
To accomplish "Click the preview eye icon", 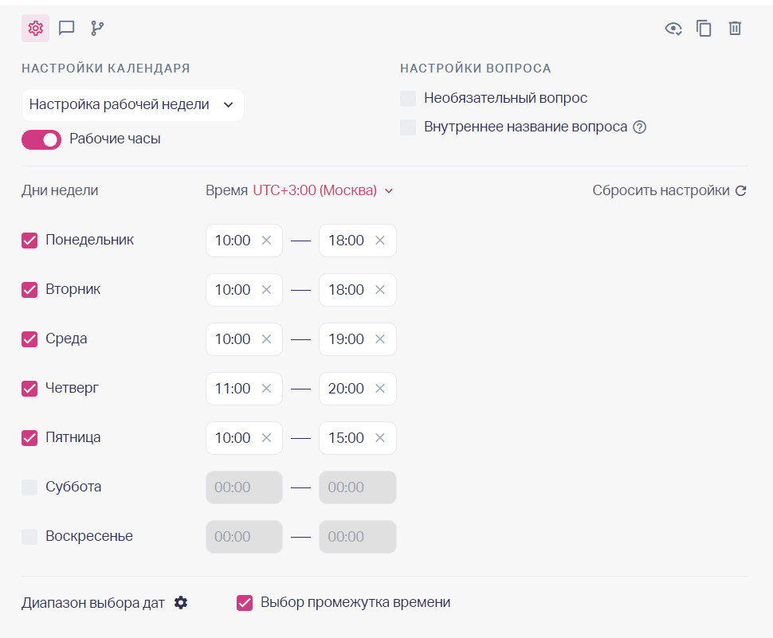I will [x=673, y=29].
